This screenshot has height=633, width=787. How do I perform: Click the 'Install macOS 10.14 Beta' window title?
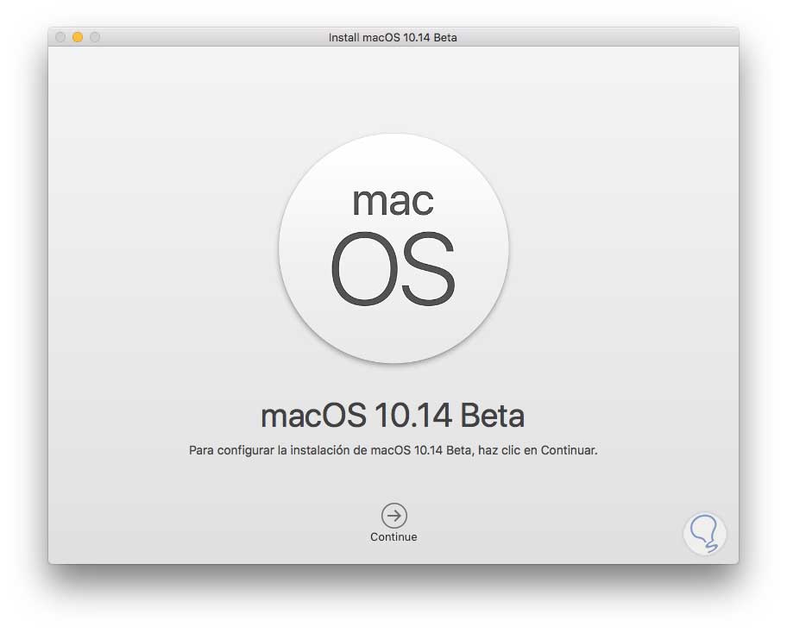tap(393, 38)
